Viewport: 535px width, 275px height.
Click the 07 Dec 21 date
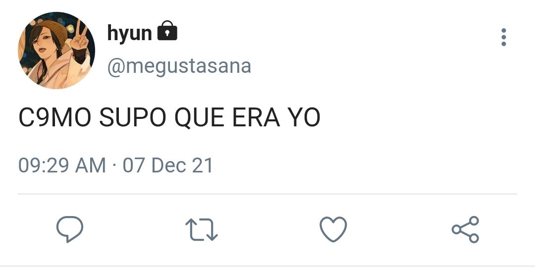click(x=168, y=165)
